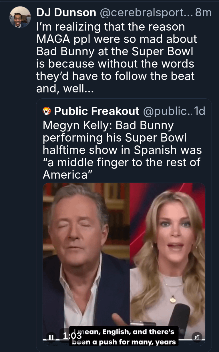Unmute the video with the speaker icon
Image resolution: width=219 pixels, height=352 pixels.
pos(197,337)
